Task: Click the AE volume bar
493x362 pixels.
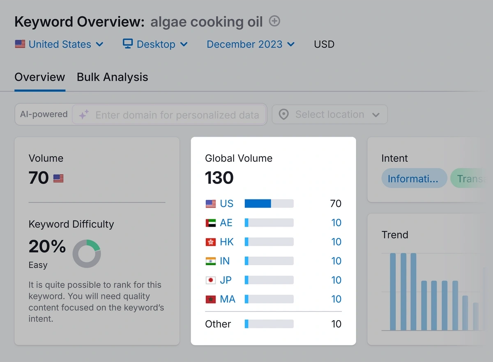Action: (269, 223)
